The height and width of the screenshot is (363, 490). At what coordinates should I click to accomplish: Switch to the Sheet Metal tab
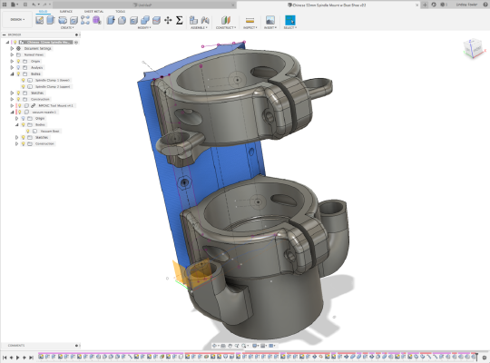pos(93,12)
